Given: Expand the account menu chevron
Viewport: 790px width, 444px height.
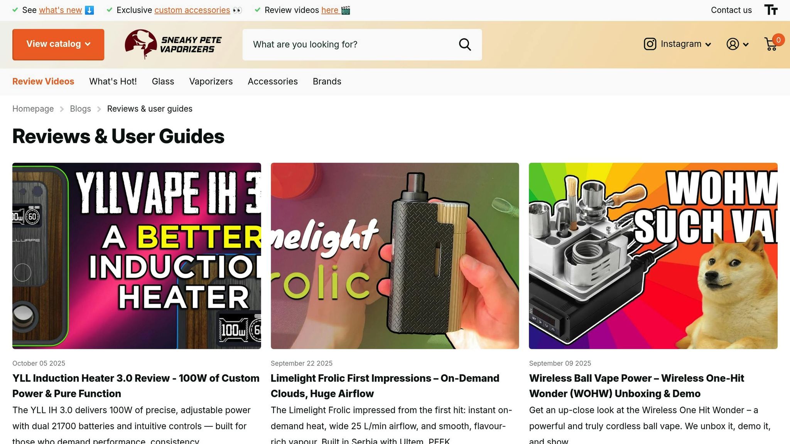Looking at the screenshot, I should coord(746,45).
